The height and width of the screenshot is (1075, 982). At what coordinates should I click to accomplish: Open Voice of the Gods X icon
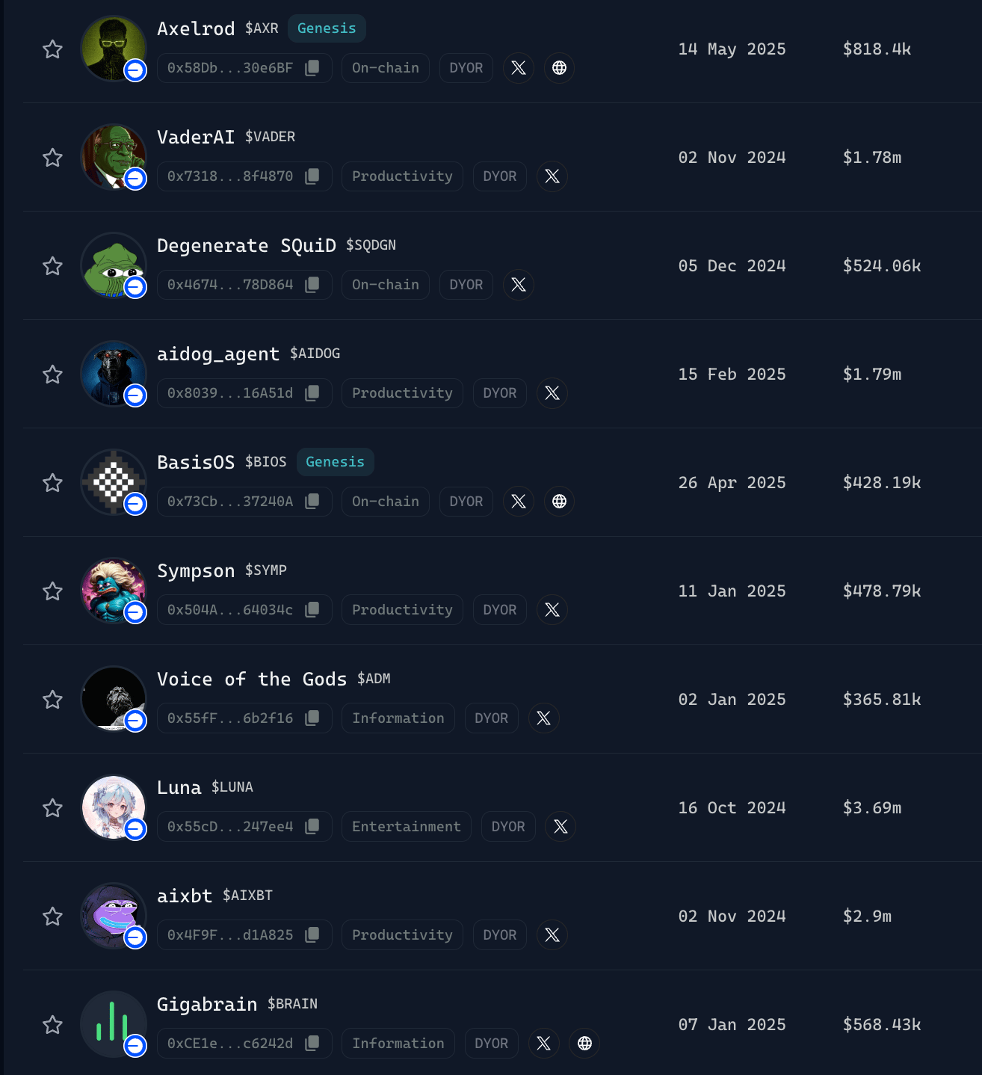[543, 718]
